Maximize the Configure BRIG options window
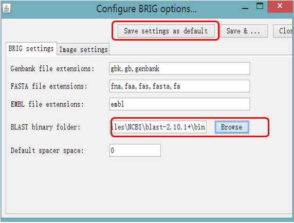294x223 pixels. [x=260, y=6]
